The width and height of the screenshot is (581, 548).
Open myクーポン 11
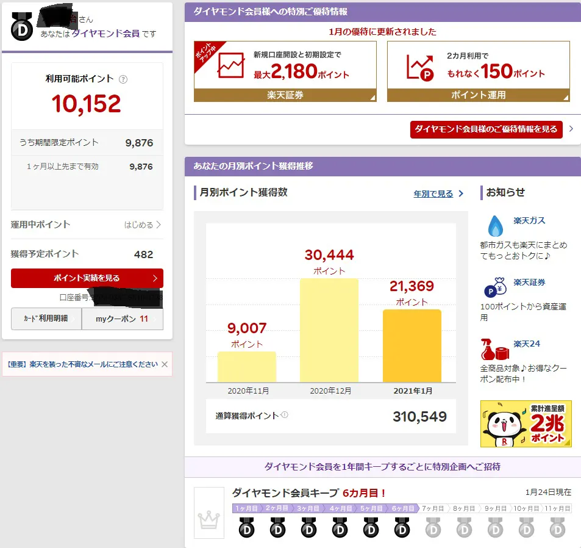[123, 319]
